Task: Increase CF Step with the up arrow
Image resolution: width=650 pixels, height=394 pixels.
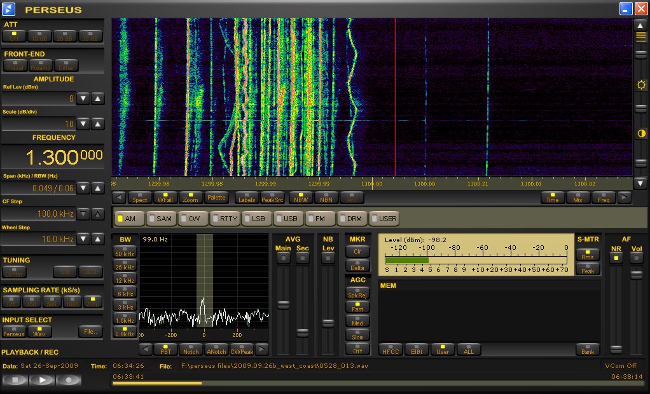Action: click(x=97, y=214)
